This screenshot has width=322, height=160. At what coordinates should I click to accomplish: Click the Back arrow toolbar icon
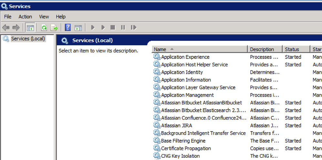(6, 27)
